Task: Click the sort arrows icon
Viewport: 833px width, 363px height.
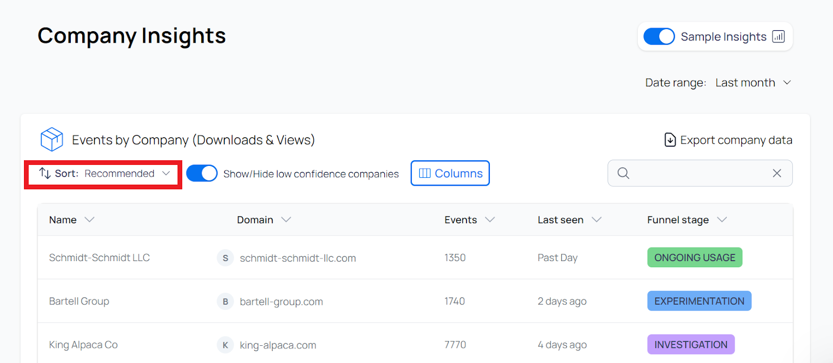Action: [x=45, y=173]
